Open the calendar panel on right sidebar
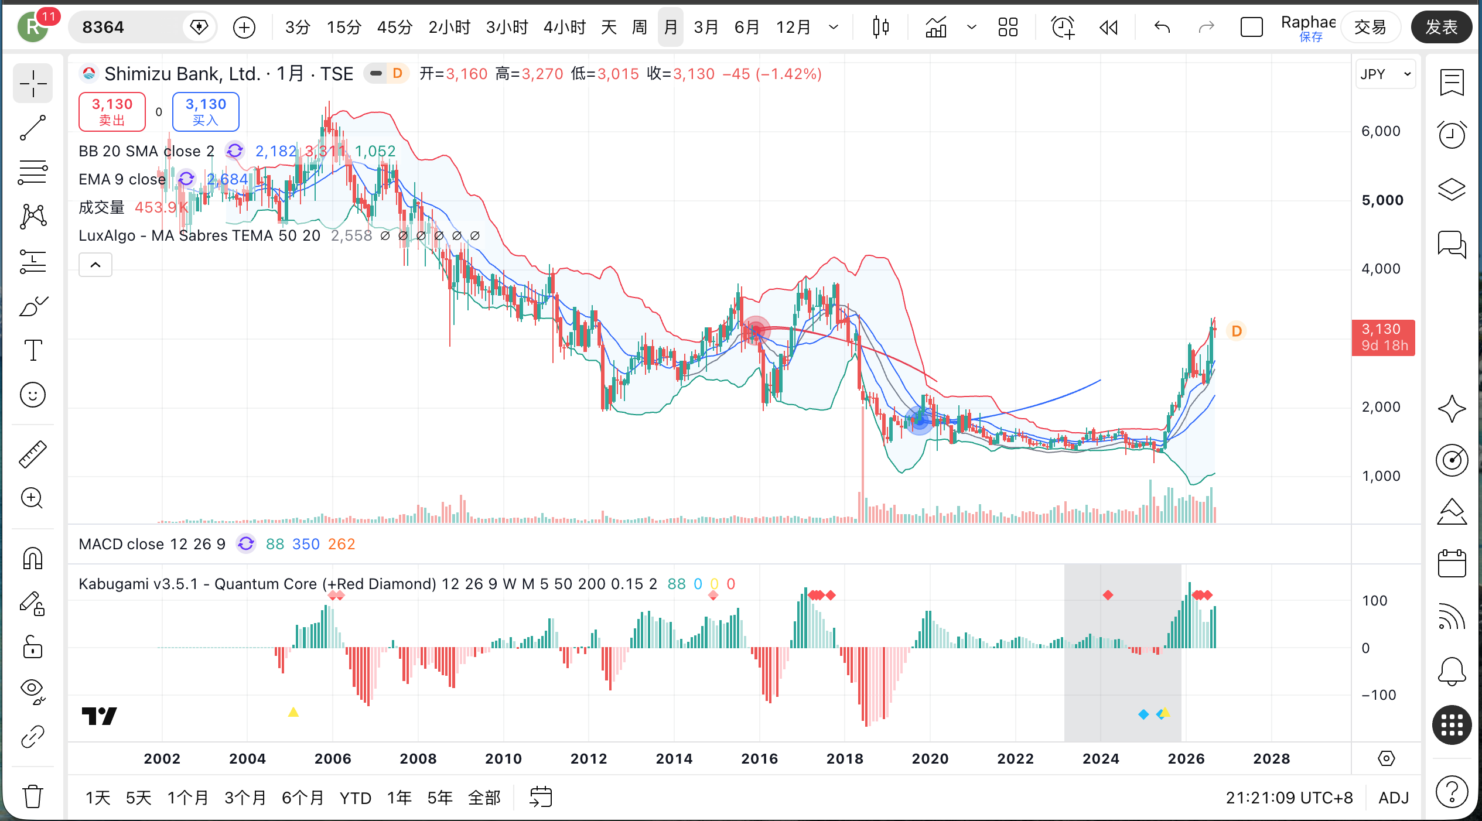The height and width of the screenshot is (821, 1482). (1452, 563)
